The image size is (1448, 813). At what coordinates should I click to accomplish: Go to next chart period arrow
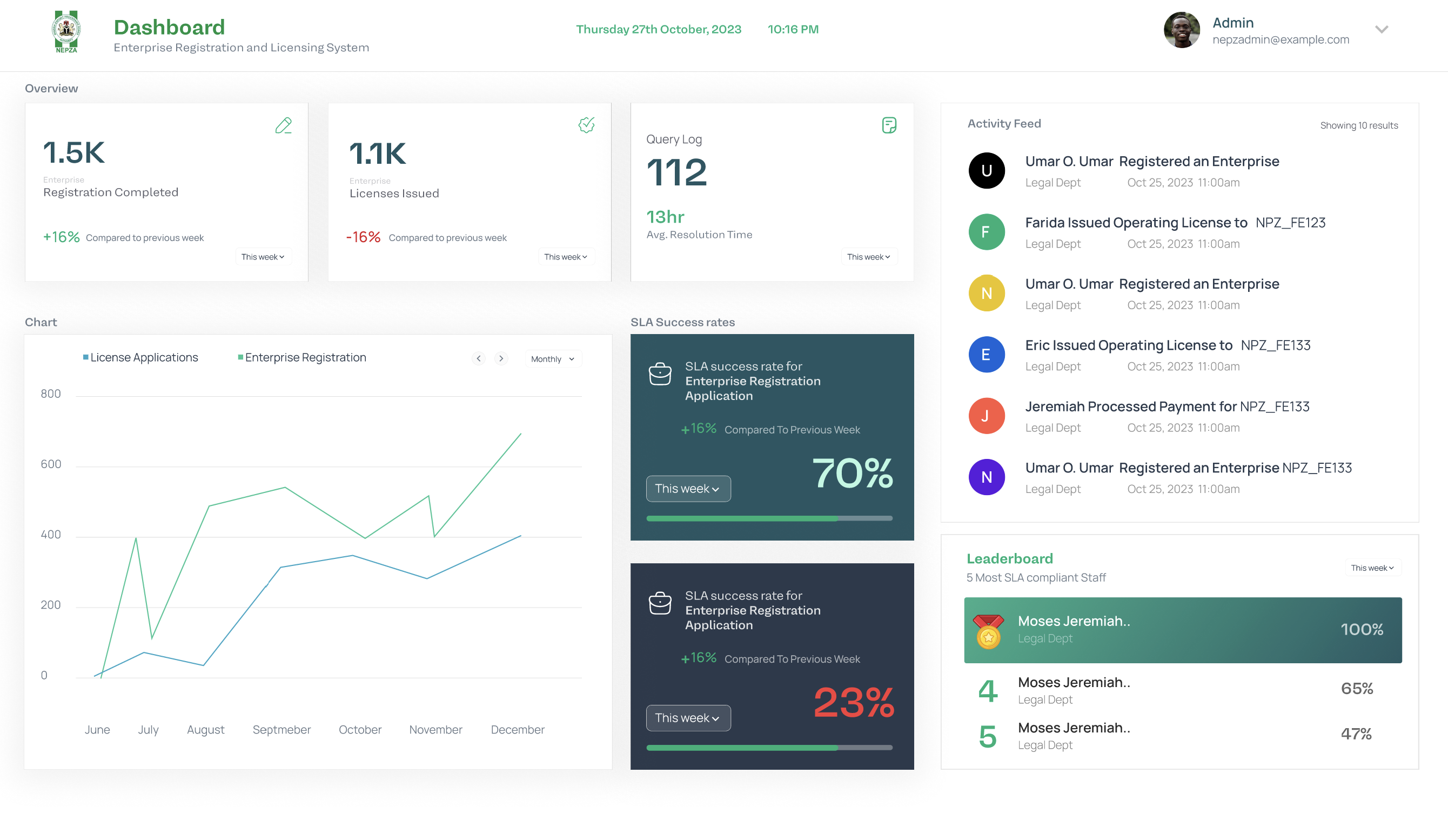point(501,359)
